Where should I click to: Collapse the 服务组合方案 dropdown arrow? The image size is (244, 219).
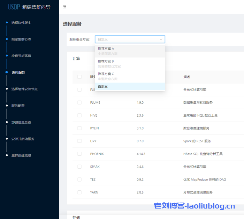point(161,39)
